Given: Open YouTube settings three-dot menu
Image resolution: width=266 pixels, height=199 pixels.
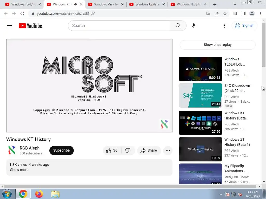Looking at the screenshot, I should coord(224,26).
